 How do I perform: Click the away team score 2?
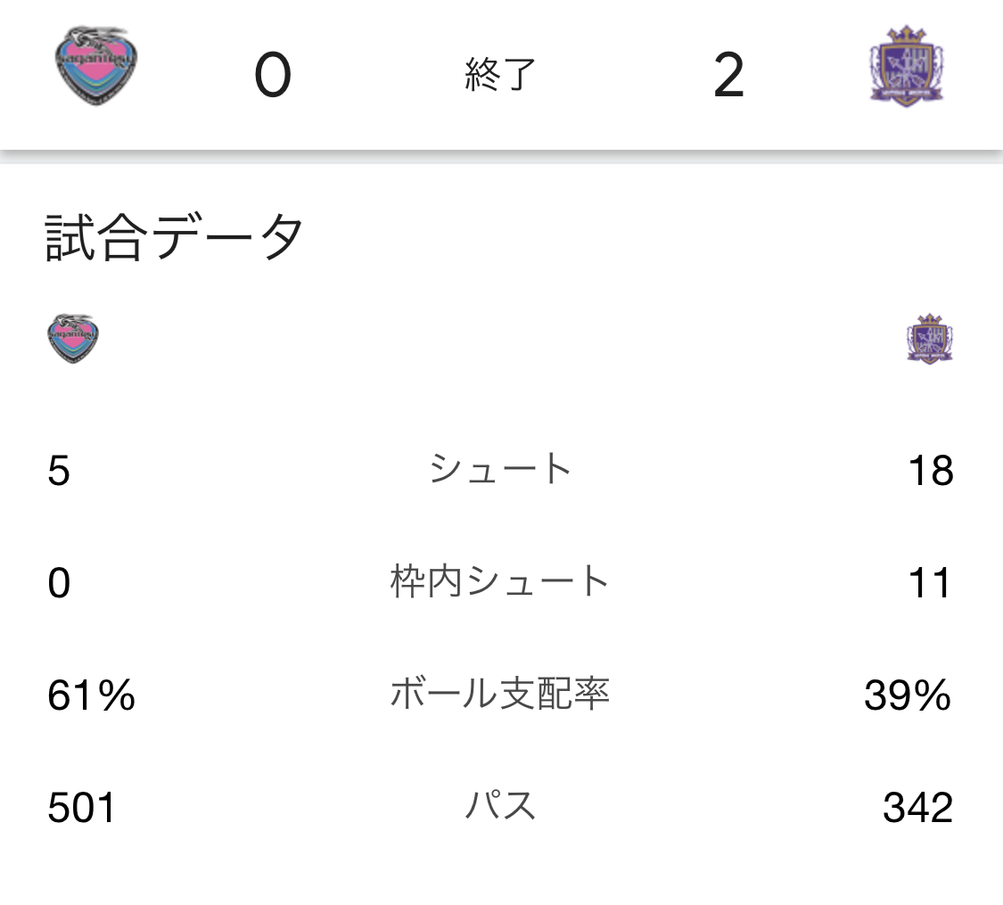[x=728, y=77]
